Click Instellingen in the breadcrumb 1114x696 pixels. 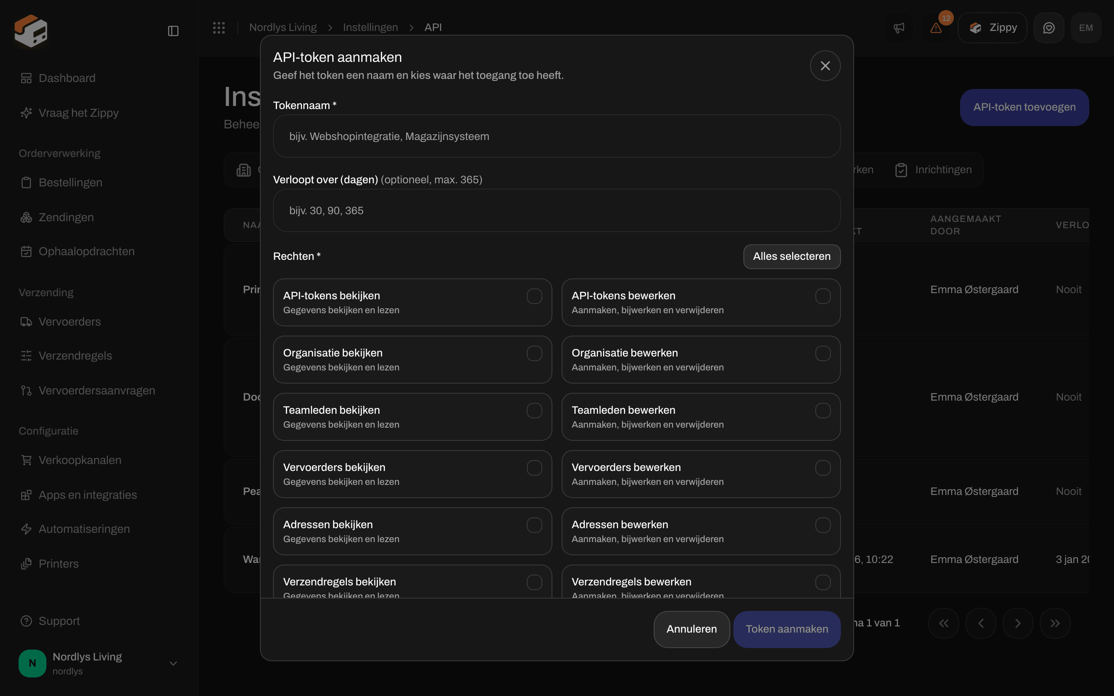(370, 27)
